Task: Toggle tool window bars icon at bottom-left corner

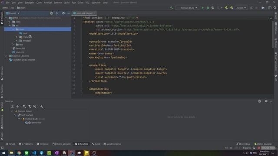Action: click(2, 148)
